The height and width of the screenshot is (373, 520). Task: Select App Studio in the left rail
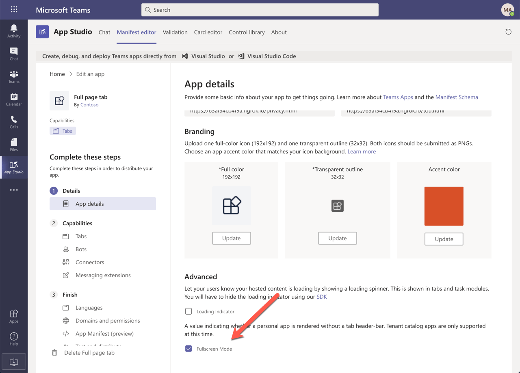[14, 167]
